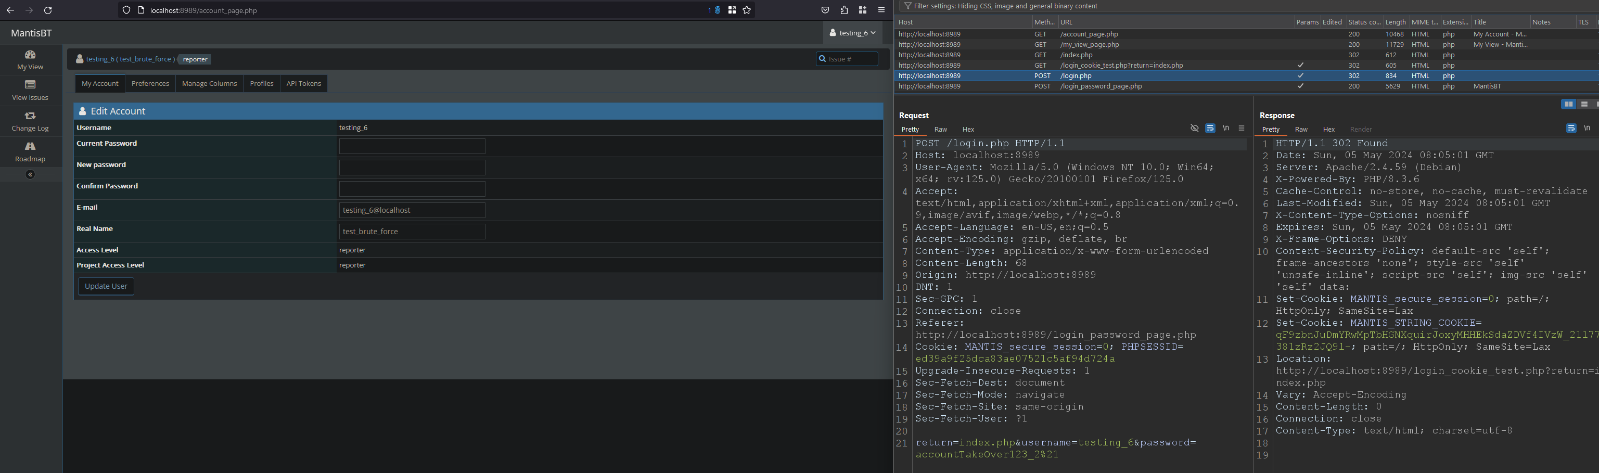Click the Update User button
The width and height of the screenshot is (1599, 473).
[x=106, y=286]
